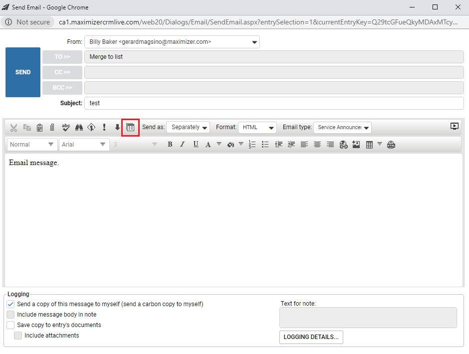
Task: Toggle underline formatting
Action: pos(196,145)
